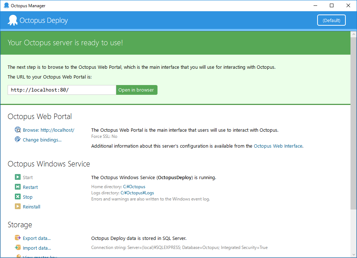
Task: Click the Octopus Deploy logo icon
Action: [13, 20]
